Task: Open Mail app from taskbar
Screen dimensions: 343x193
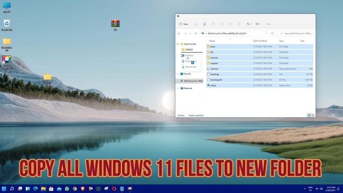Action: [x=59, y=189]
